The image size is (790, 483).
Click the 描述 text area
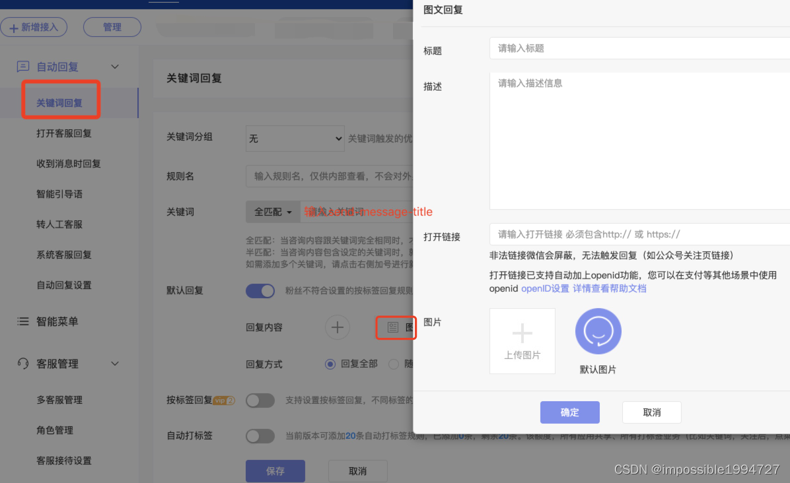[x=639, y=141]
